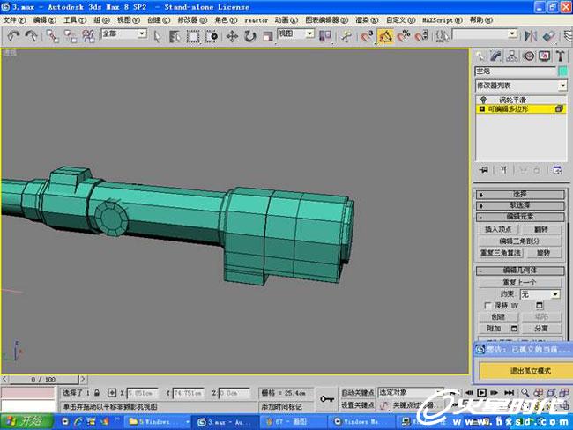Open the 视图 reference coordinate dropdown
Viewport: 573px width, 430px height.
tap(296, 34)
